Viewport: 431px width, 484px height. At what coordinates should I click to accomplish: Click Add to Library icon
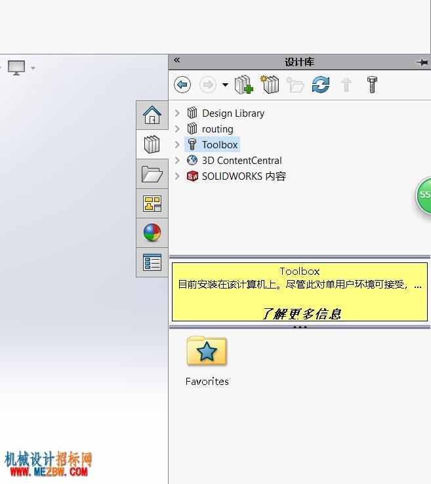[244, 85]
